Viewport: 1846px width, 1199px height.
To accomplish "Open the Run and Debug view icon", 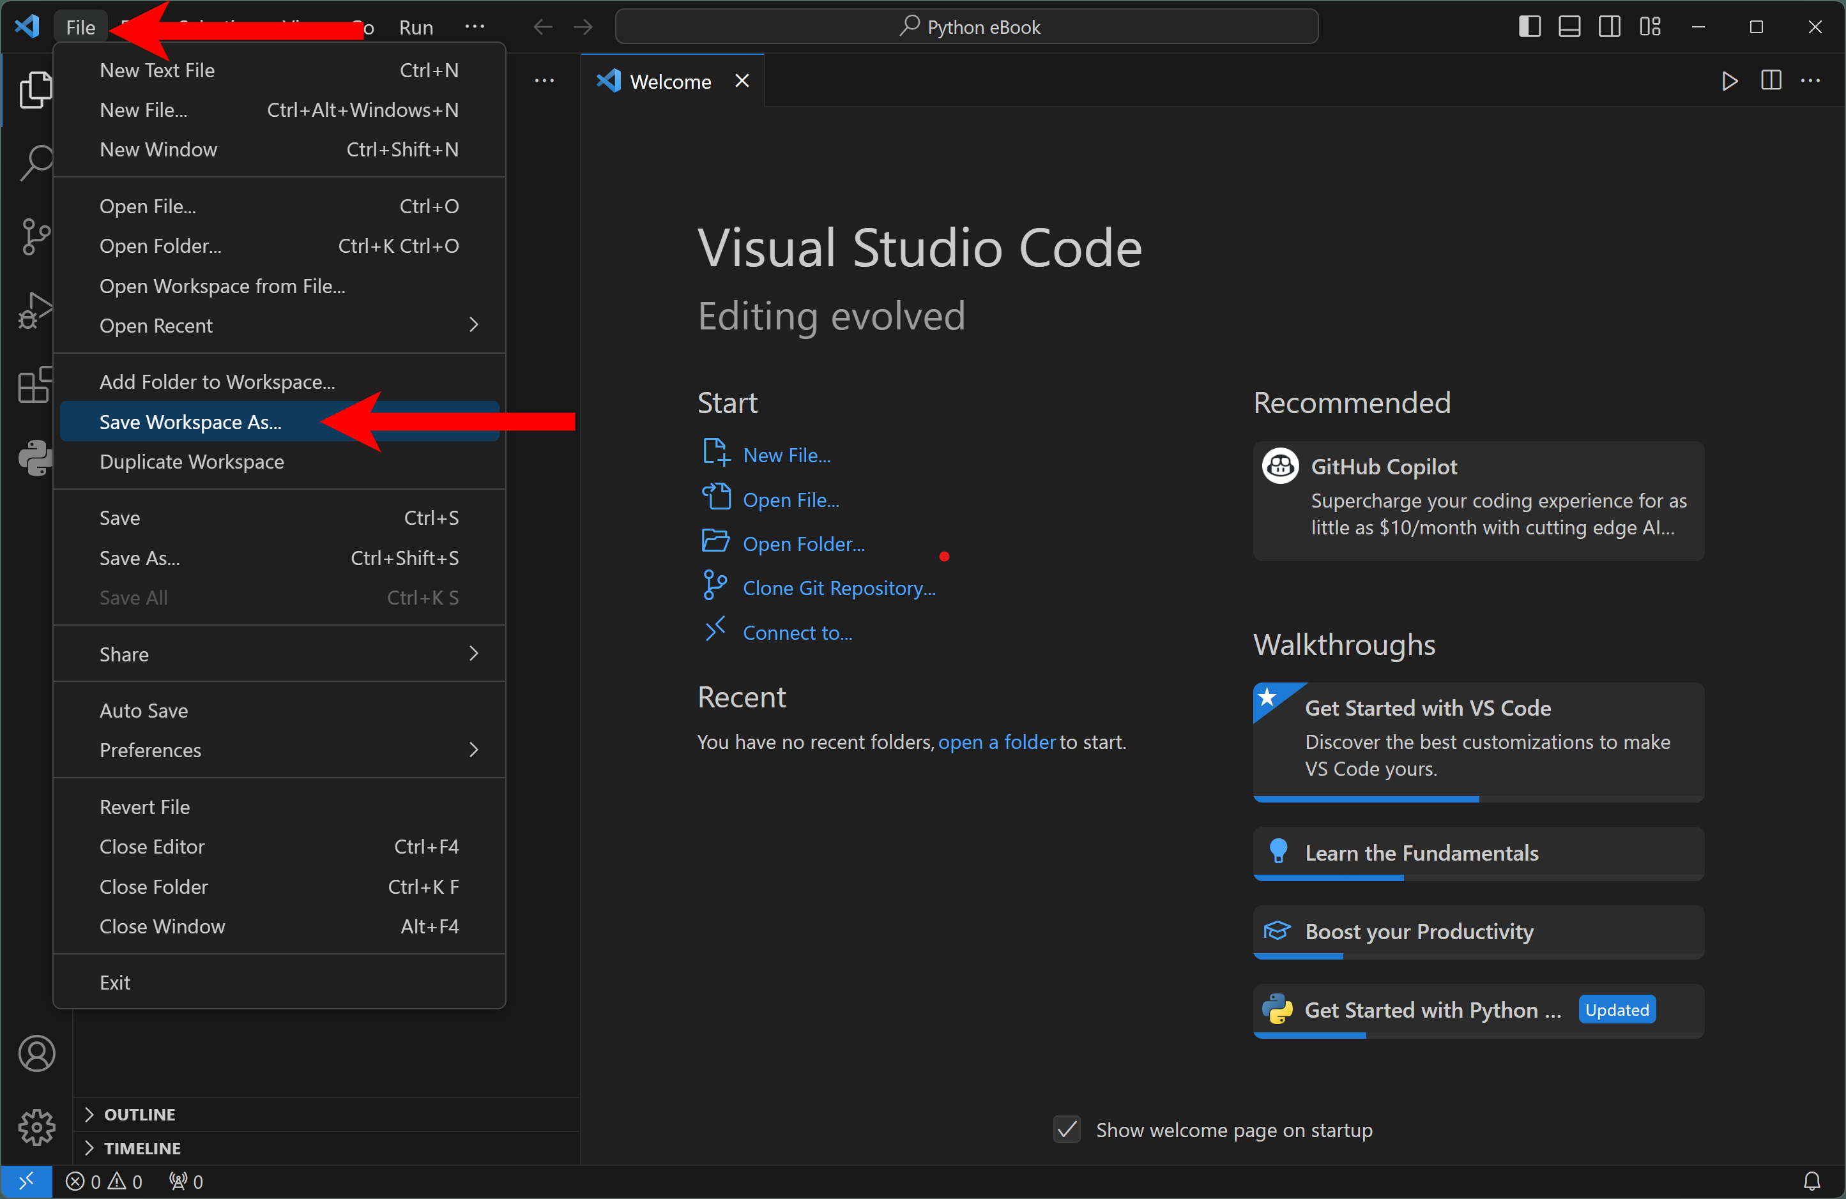I will tap(35, 310).
